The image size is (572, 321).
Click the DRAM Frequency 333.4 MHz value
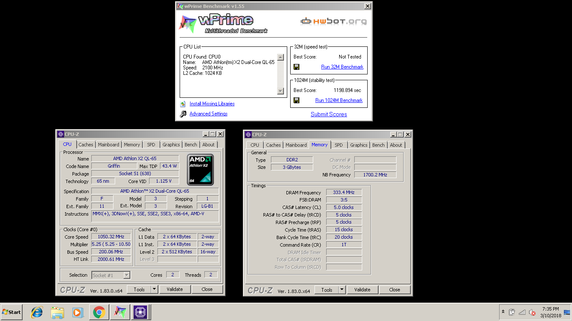point(344,192)
